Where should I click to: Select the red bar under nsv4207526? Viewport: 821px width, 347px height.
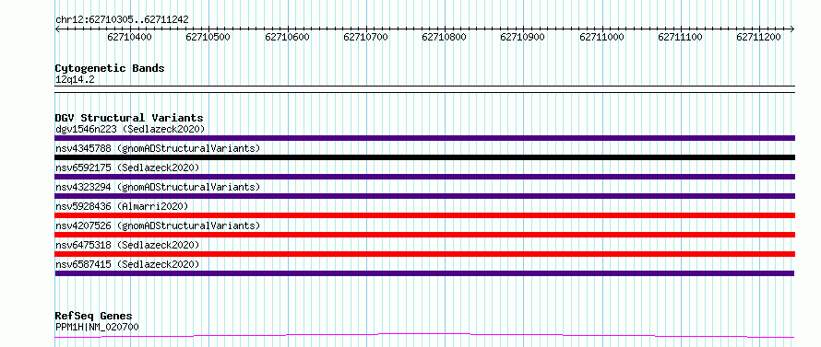coord(424,235)
